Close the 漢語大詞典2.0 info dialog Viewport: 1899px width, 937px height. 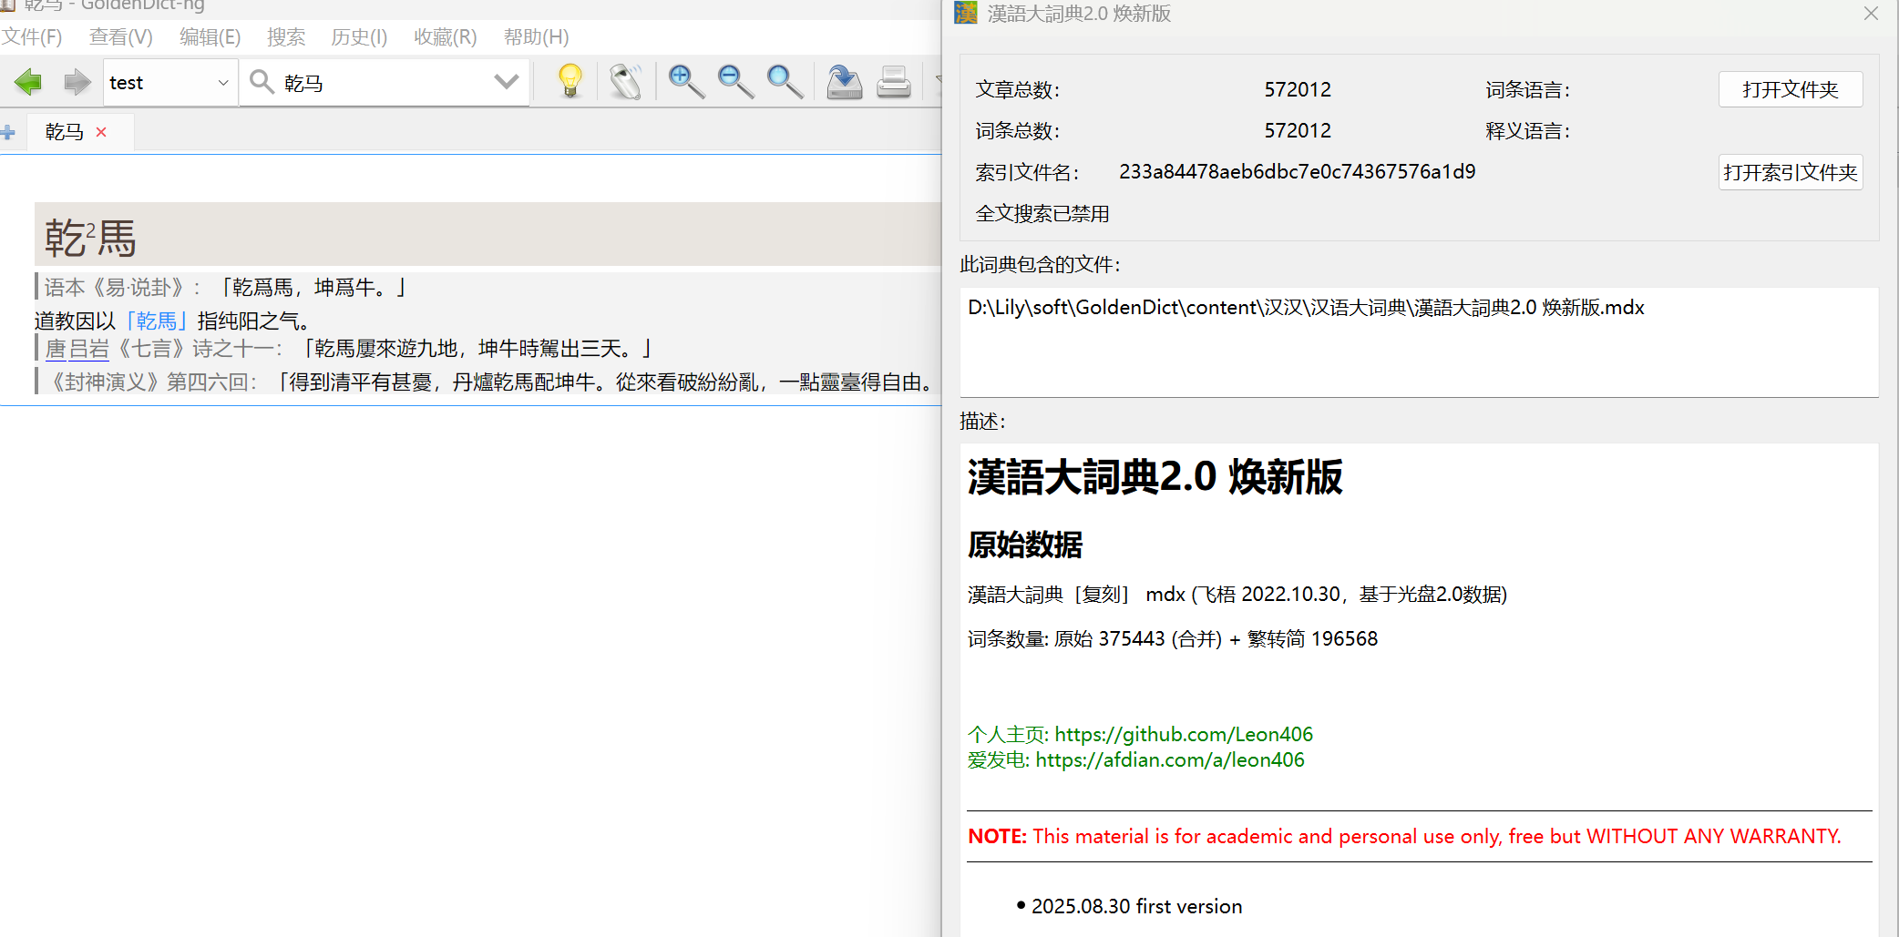coord(1871,14)
